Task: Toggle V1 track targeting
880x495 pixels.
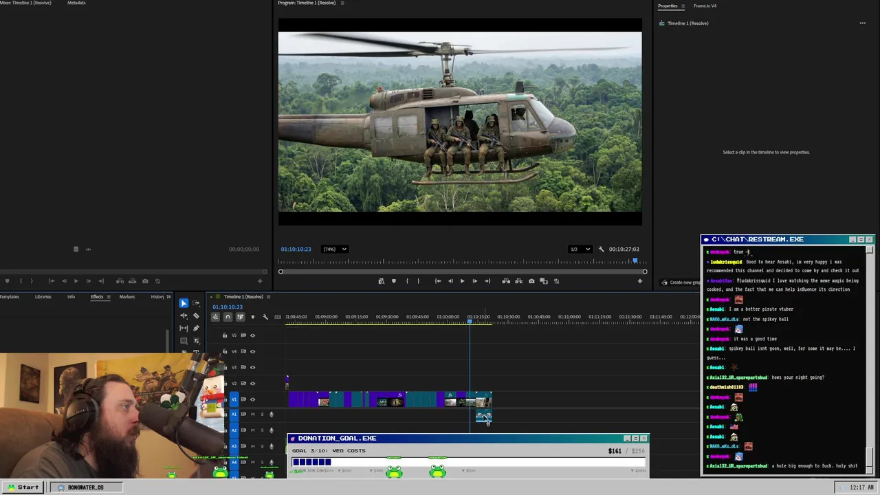Action: [x=234, y=399]
